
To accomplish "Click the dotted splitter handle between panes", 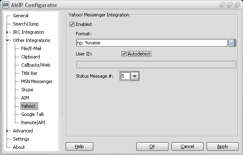I will tap(62, 81).
